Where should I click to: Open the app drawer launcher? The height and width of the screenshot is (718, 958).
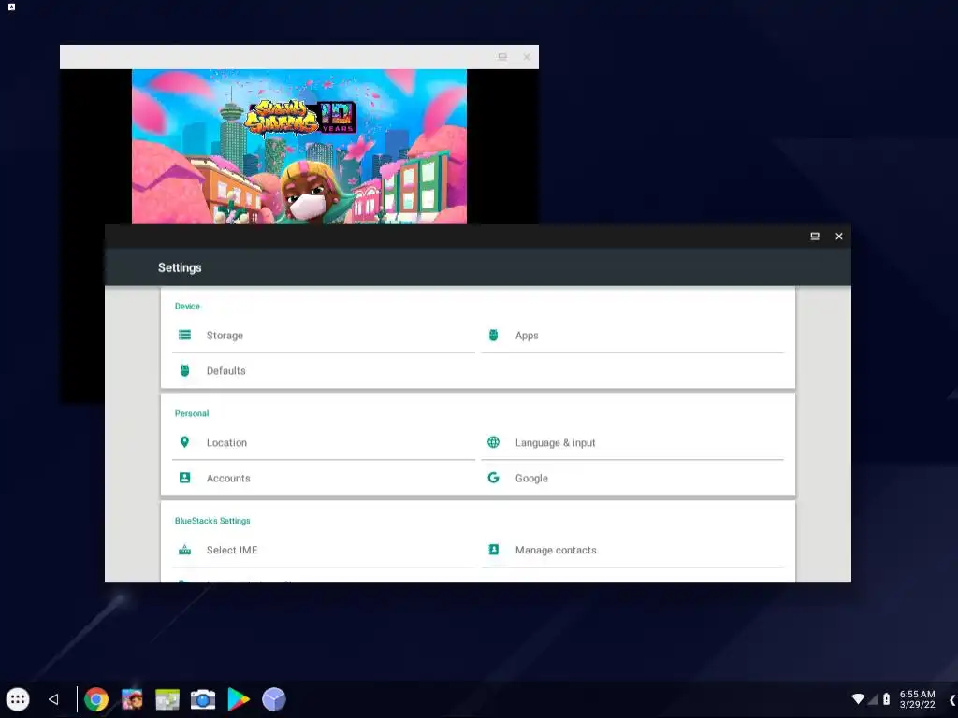pos(18,699)
